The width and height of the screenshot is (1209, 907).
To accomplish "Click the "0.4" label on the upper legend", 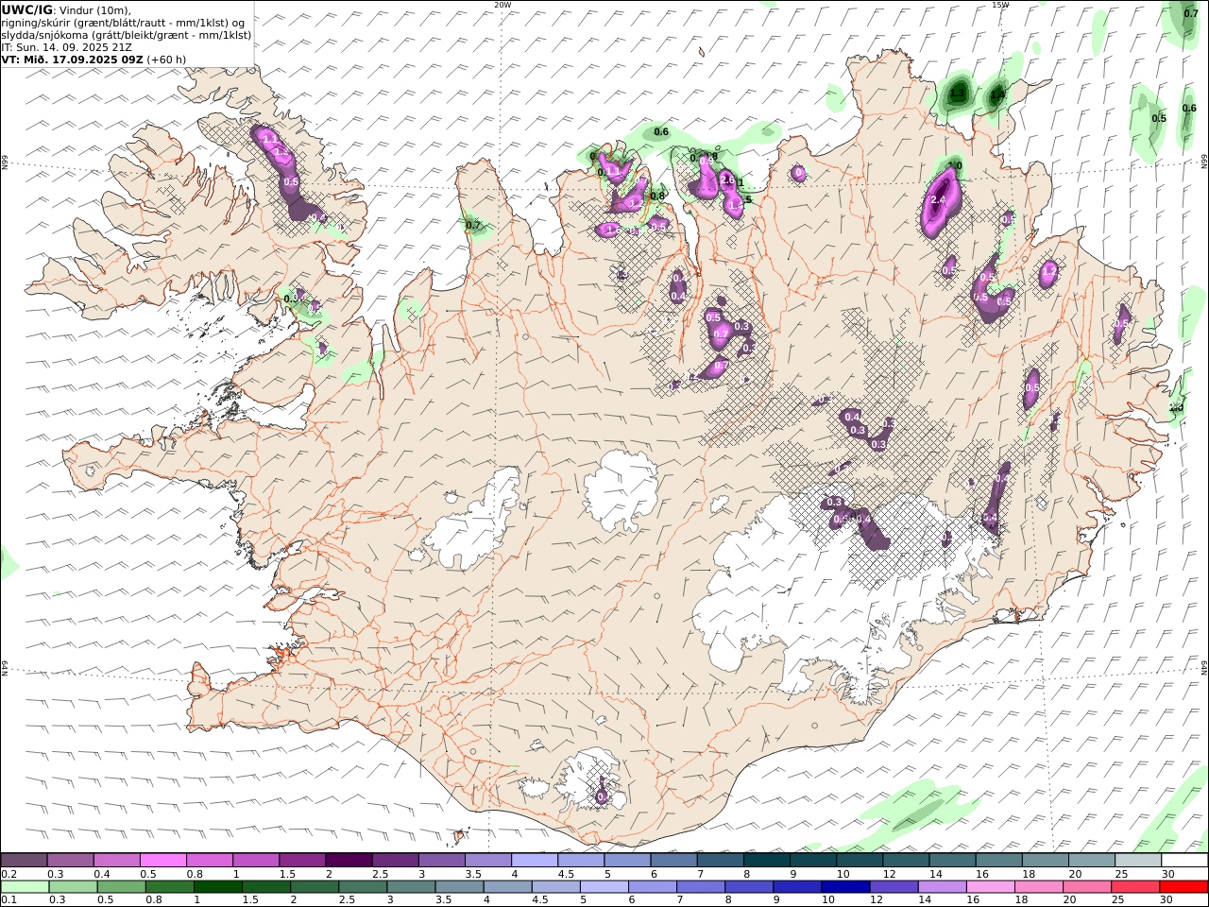I will coord(101,874).
